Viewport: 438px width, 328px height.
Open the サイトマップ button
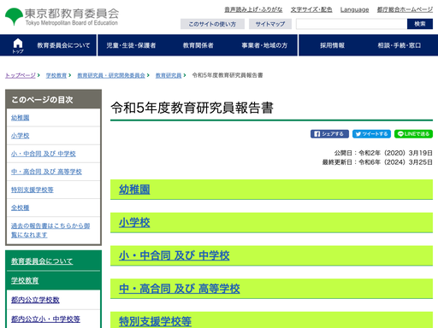[270, 24]
